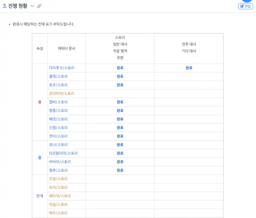256x218 pixels.
Task: Open the 바바라/스토리 document
Action: (60, 162)
